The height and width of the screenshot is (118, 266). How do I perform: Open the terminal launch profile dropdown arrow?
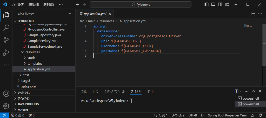coord(241,91)
